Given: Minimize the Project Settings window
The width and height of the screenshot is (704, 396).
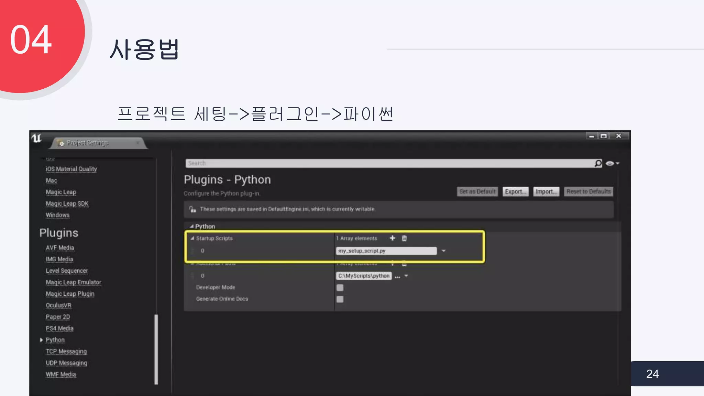Looking at the screenshot, I should point(592,136).
